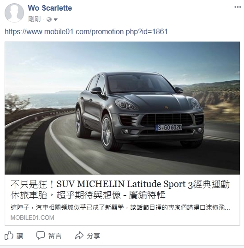Open the MICHELIN Latitude Sport 3 article title
The width and height of the screenshot is (244, 248).
click(120, 189)
